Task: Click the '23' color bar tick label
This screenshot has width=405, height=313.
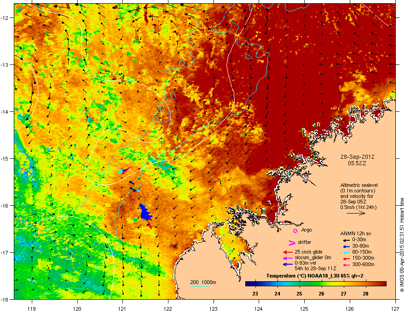Action: click(x=255, y=294)
